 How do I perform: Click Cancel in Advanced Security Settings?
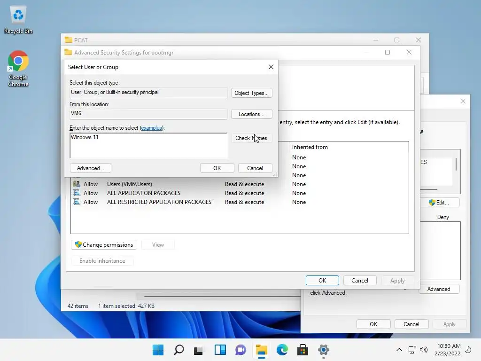[x=360, y=281]
